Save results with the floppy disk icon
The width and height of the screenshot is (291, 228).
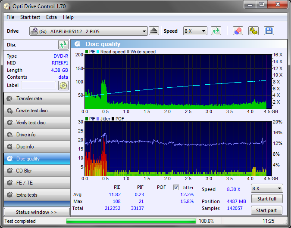(269, 31)
